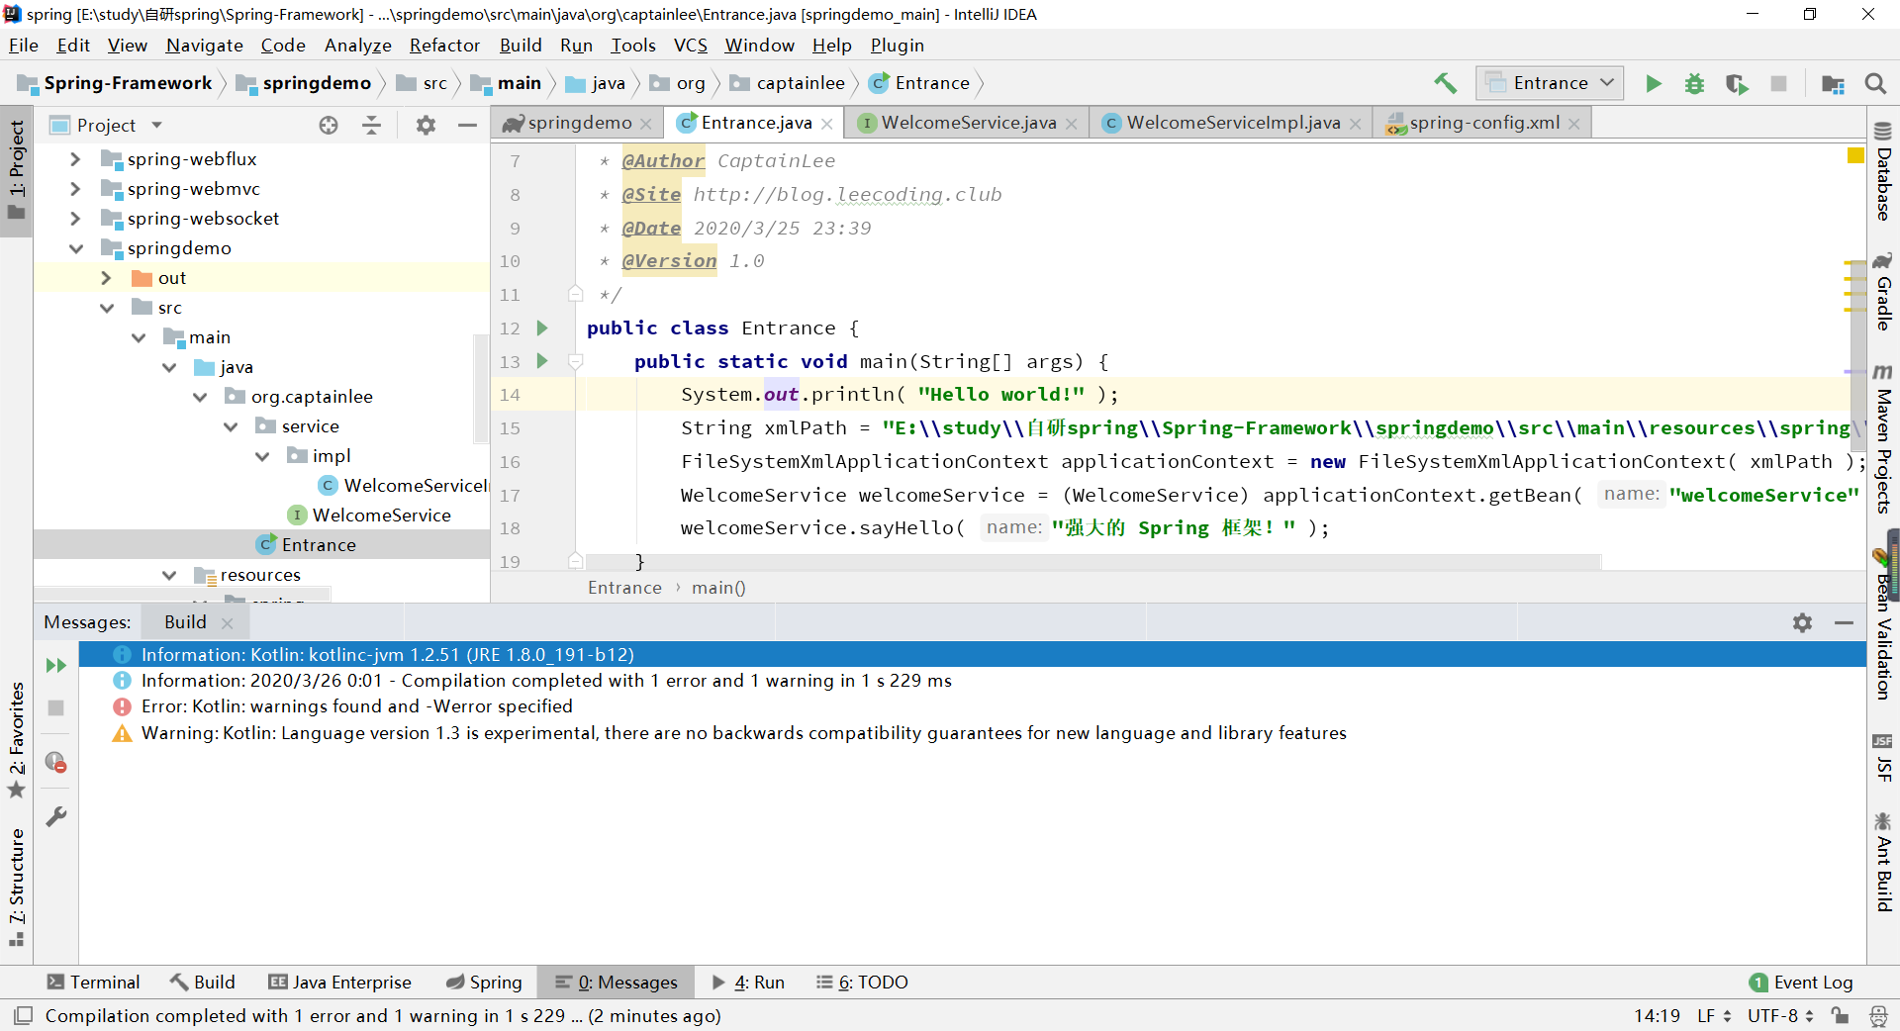Click the Project tree vertical scrollbar
The image size is (1900, 1031).
[482, 387]
